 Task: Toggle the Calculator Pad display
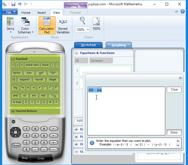[x=47, y=25]
